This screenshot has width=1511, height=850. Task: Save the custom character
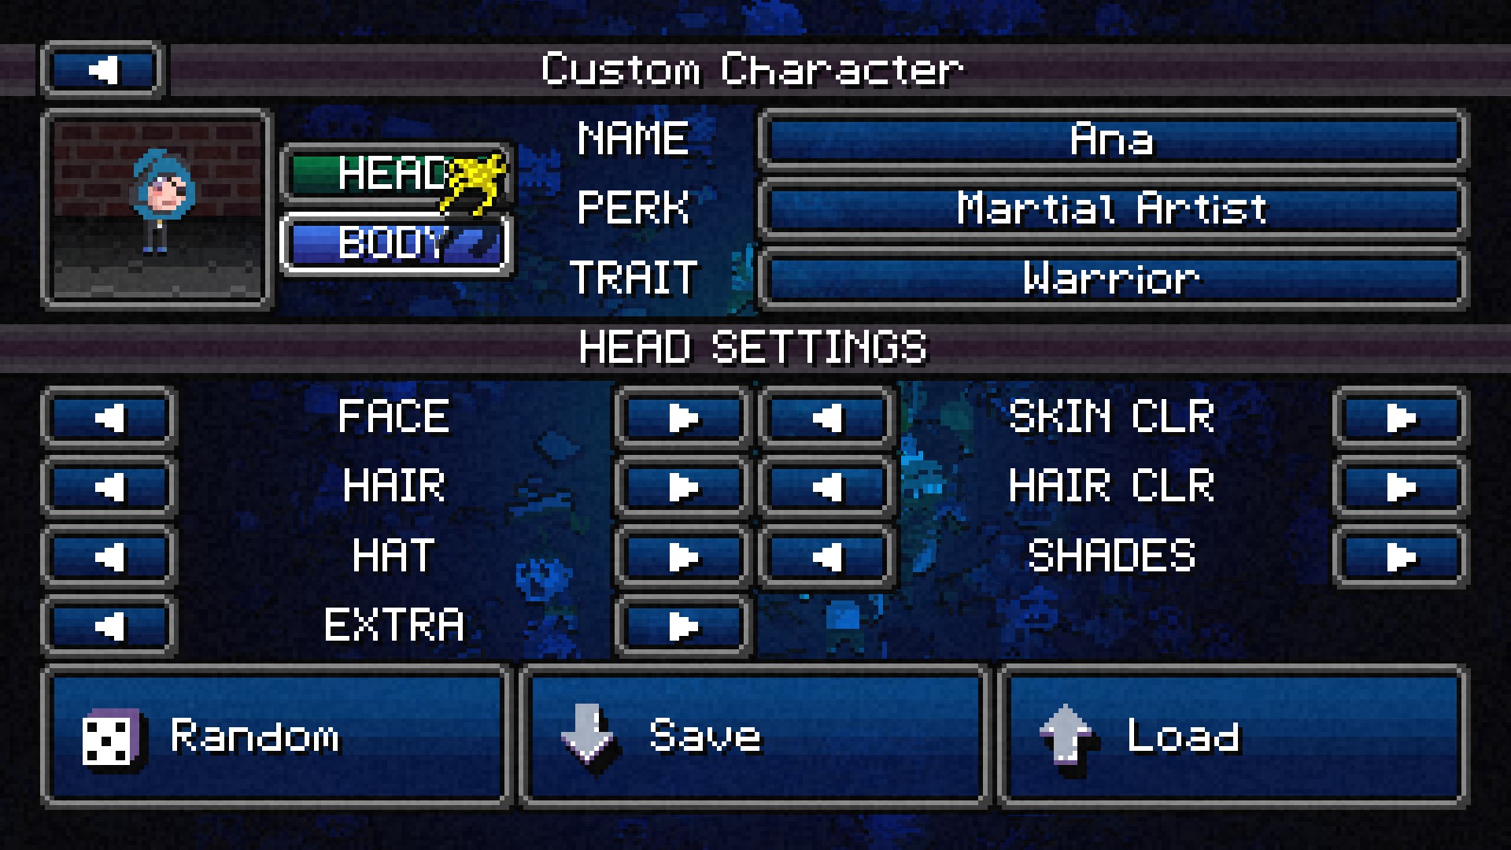(x=754, y=737)
